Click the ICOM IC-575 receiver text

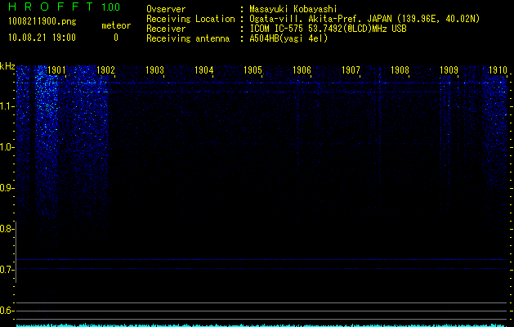pos(328,29)
